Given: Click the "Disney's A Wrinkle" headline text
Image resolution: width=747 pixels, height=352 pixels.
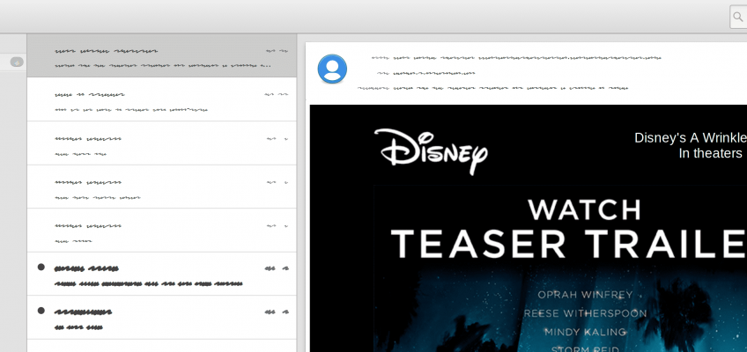Looking at the screenshot, I should click(691, 138).
